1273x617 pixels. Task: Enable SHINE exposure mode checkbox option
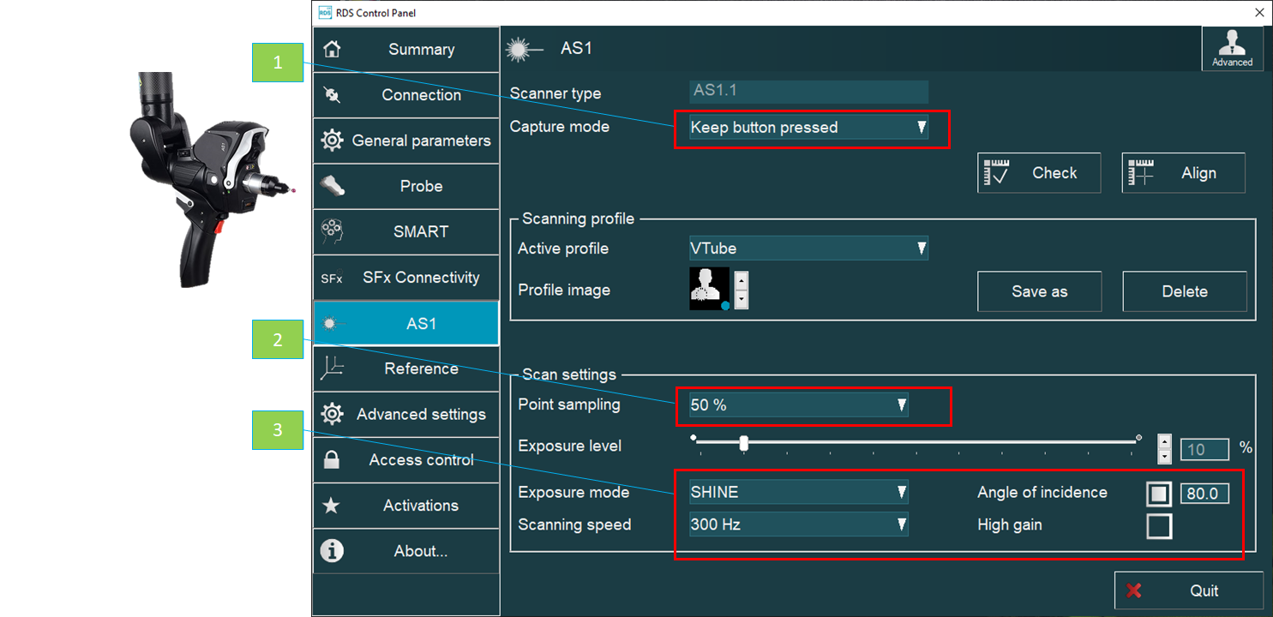click(797, 491)
